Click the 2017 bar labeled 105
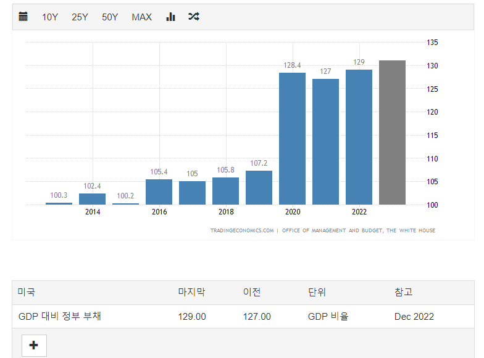The width and height of the screenshot is (484, 358). click(193, 193)
